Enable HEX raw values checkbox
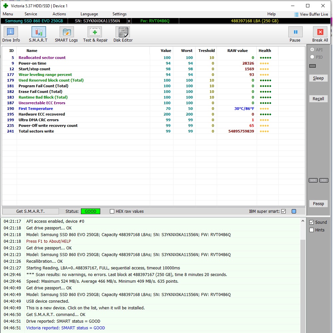The width and height of the screenshot is (333, 333). pos(112,211)
